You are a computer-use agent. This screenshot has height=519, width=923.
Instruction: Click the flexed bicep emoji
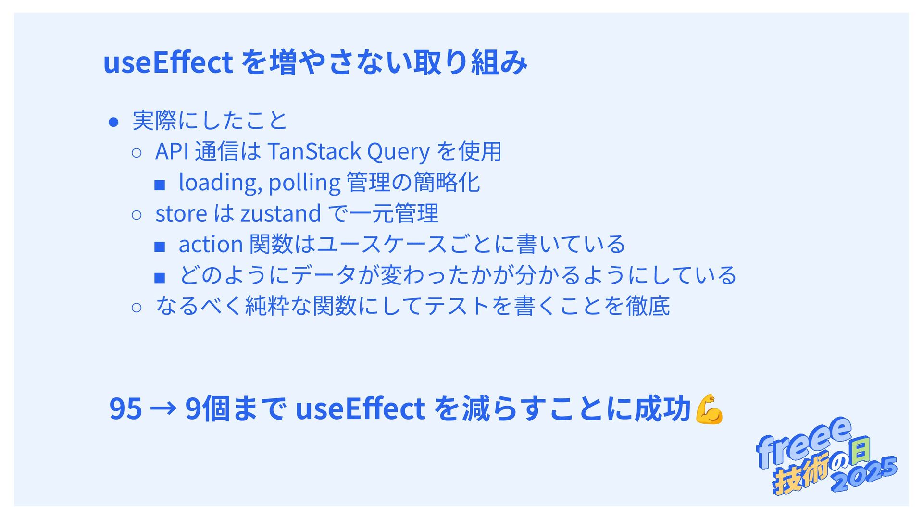[x=710, y=409]
